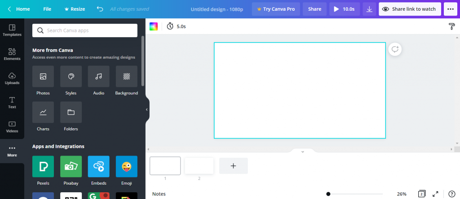Toggle the grid view page counter
460x199 pixels.
pos(421,194)
